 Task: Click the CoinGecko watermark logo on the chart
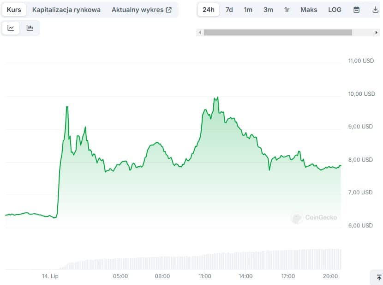[x=314, y=218]
